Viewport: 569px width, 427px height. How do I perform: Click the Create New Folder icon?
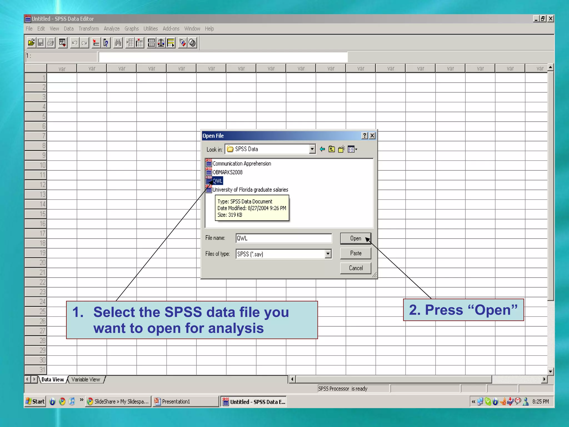point(341,149)
